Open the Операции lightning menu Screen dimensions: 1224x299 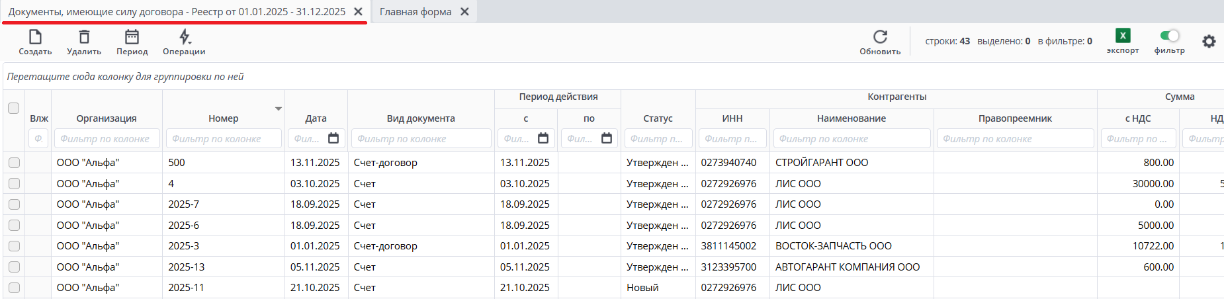[185, 37]
